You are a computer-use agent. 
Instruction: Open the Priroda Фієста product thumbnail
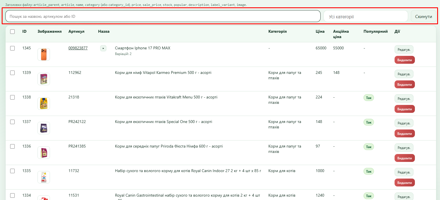pyautogui.click(x=44, y=153)
